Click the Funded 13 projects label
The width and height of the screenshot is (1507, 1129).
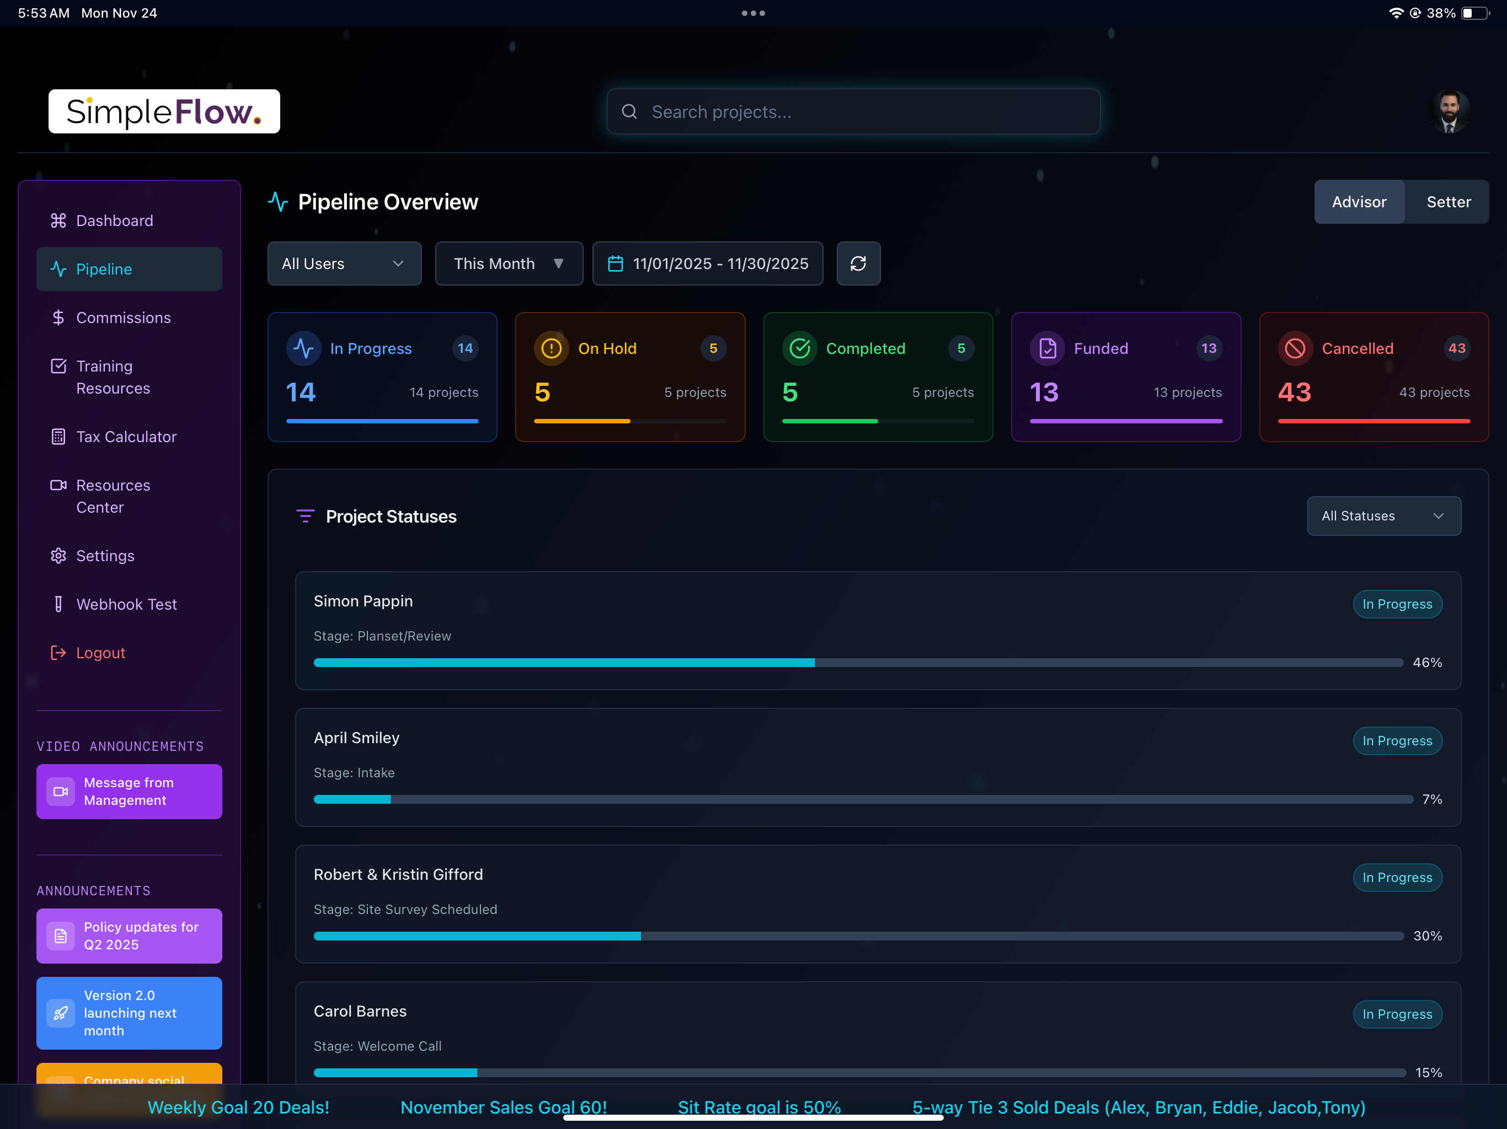(x=1188, y=392)
